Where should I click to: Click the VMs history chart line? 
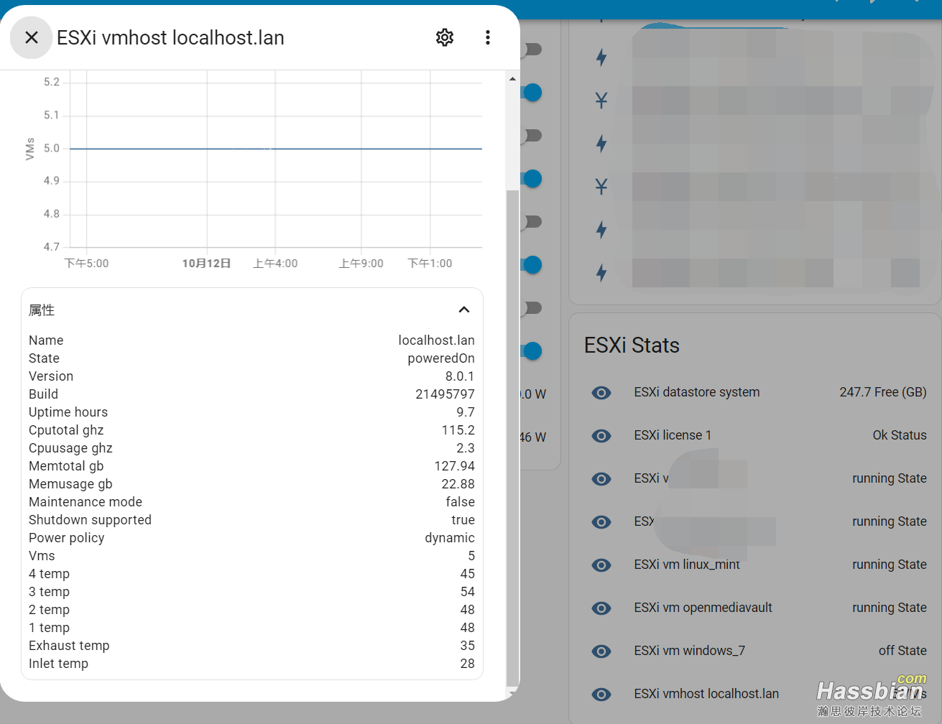point(275,149)
